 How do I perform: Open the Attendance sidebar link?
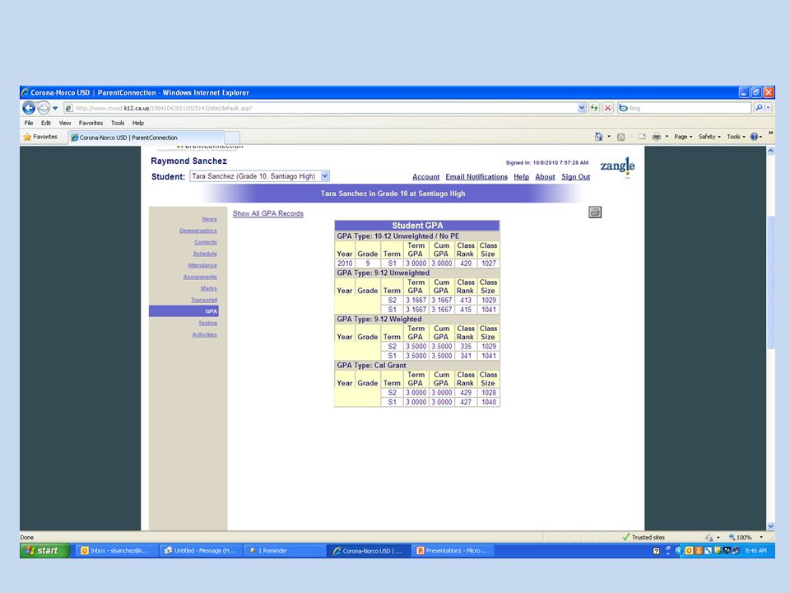(x=202, y=266)
